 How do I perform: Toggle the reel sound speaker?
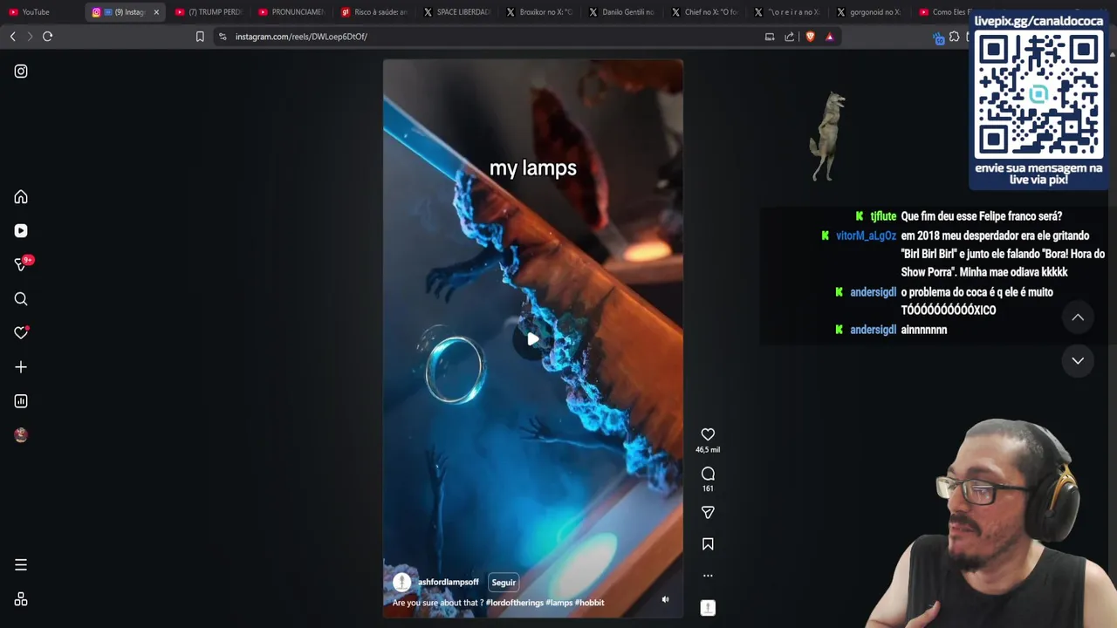(665, 599)
